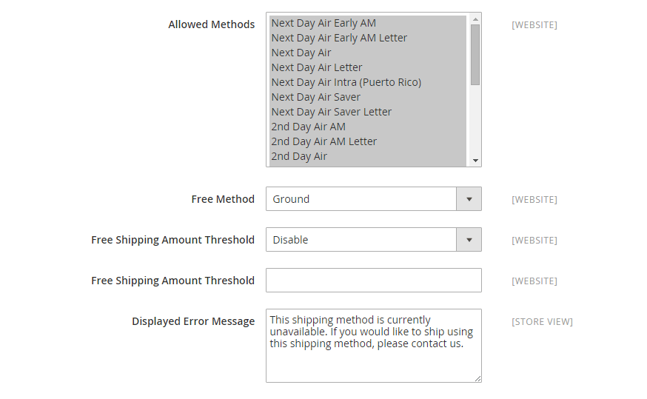Click the Allowed Methods scroll up arrow
This screenshot has width=647, height=399.
tap(475, 19)
